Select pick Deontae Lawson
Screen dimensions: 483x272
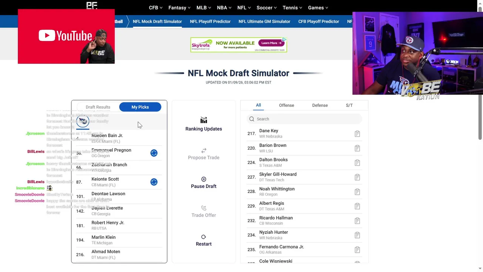point(108,194)
